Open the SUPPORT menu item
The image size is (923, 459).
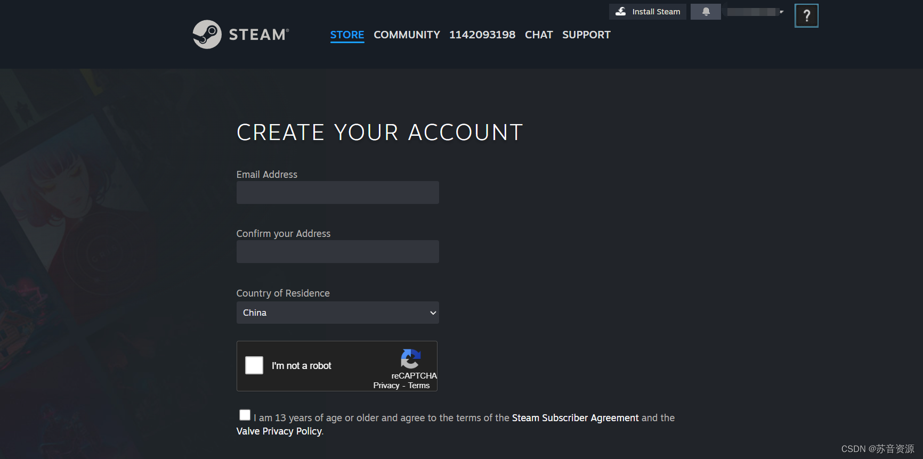[586, 35]
